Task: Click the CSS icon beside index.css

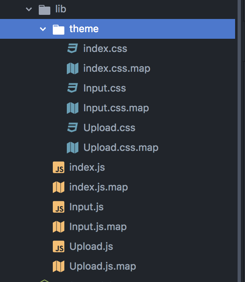Action: pos(73,48)
